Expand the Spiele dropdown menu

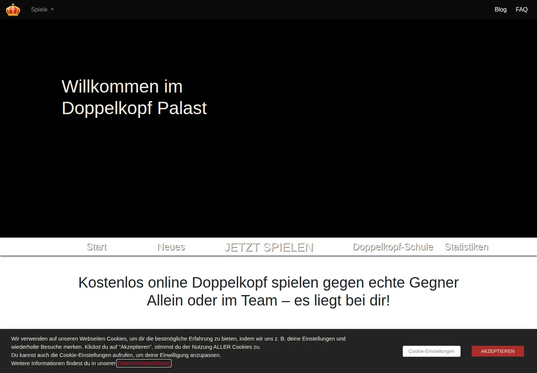pos(42,10)
